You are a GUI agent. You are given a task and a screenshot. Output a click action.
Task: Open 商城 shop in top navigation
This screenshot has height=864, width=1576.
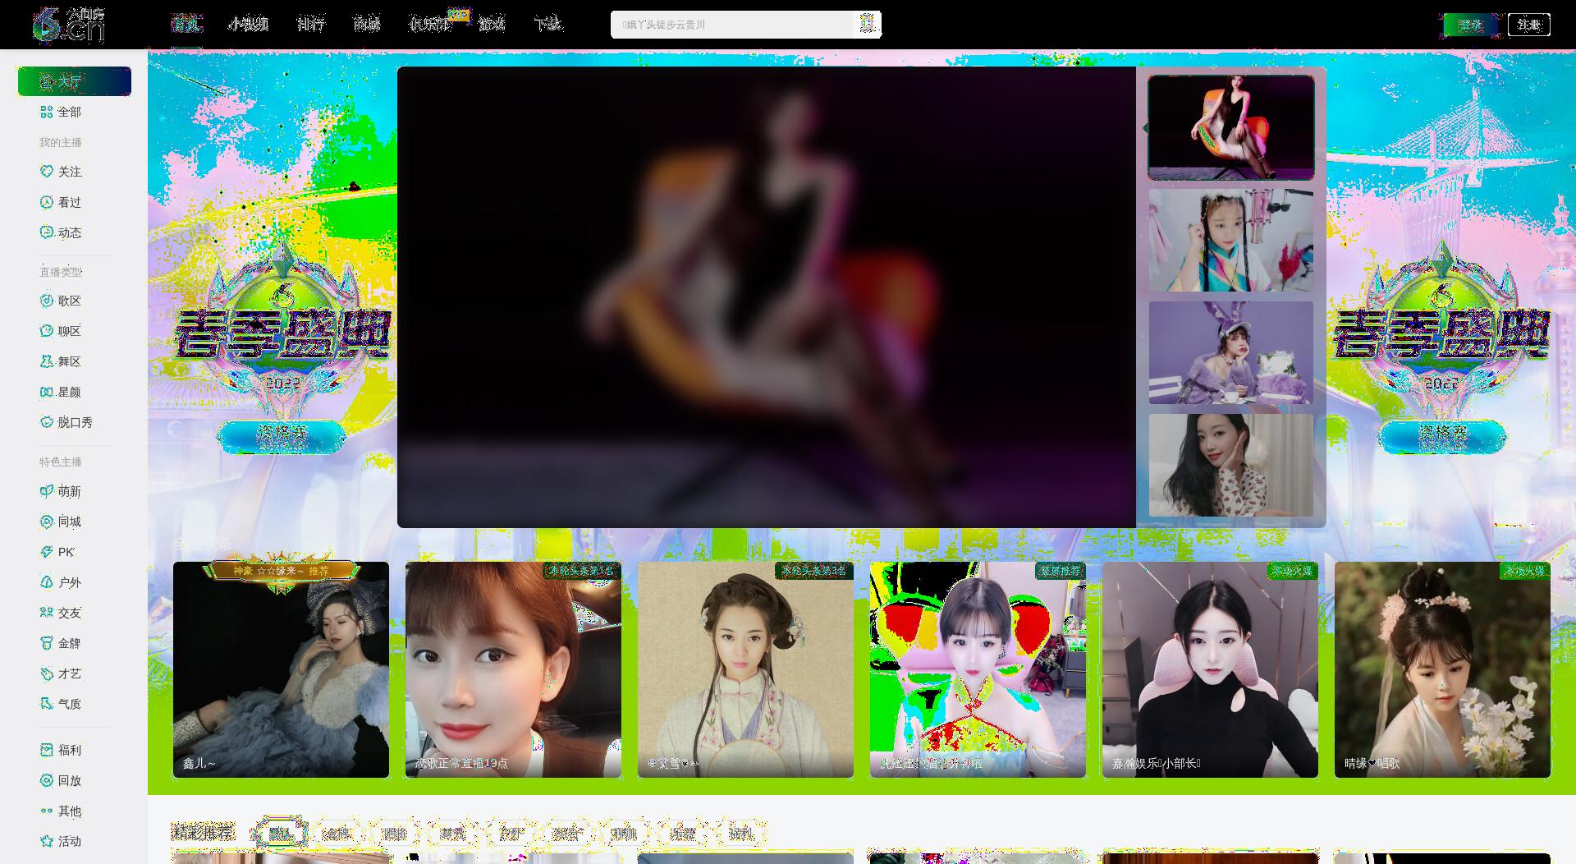coord(367,24)
